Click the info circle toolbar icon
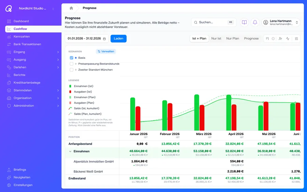Image resolution: width=307 pixels, height=192 pixels. (x=273, y=39)
